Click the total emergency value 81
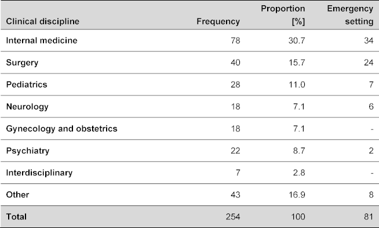Screen dimensions: 379x228 369,216
